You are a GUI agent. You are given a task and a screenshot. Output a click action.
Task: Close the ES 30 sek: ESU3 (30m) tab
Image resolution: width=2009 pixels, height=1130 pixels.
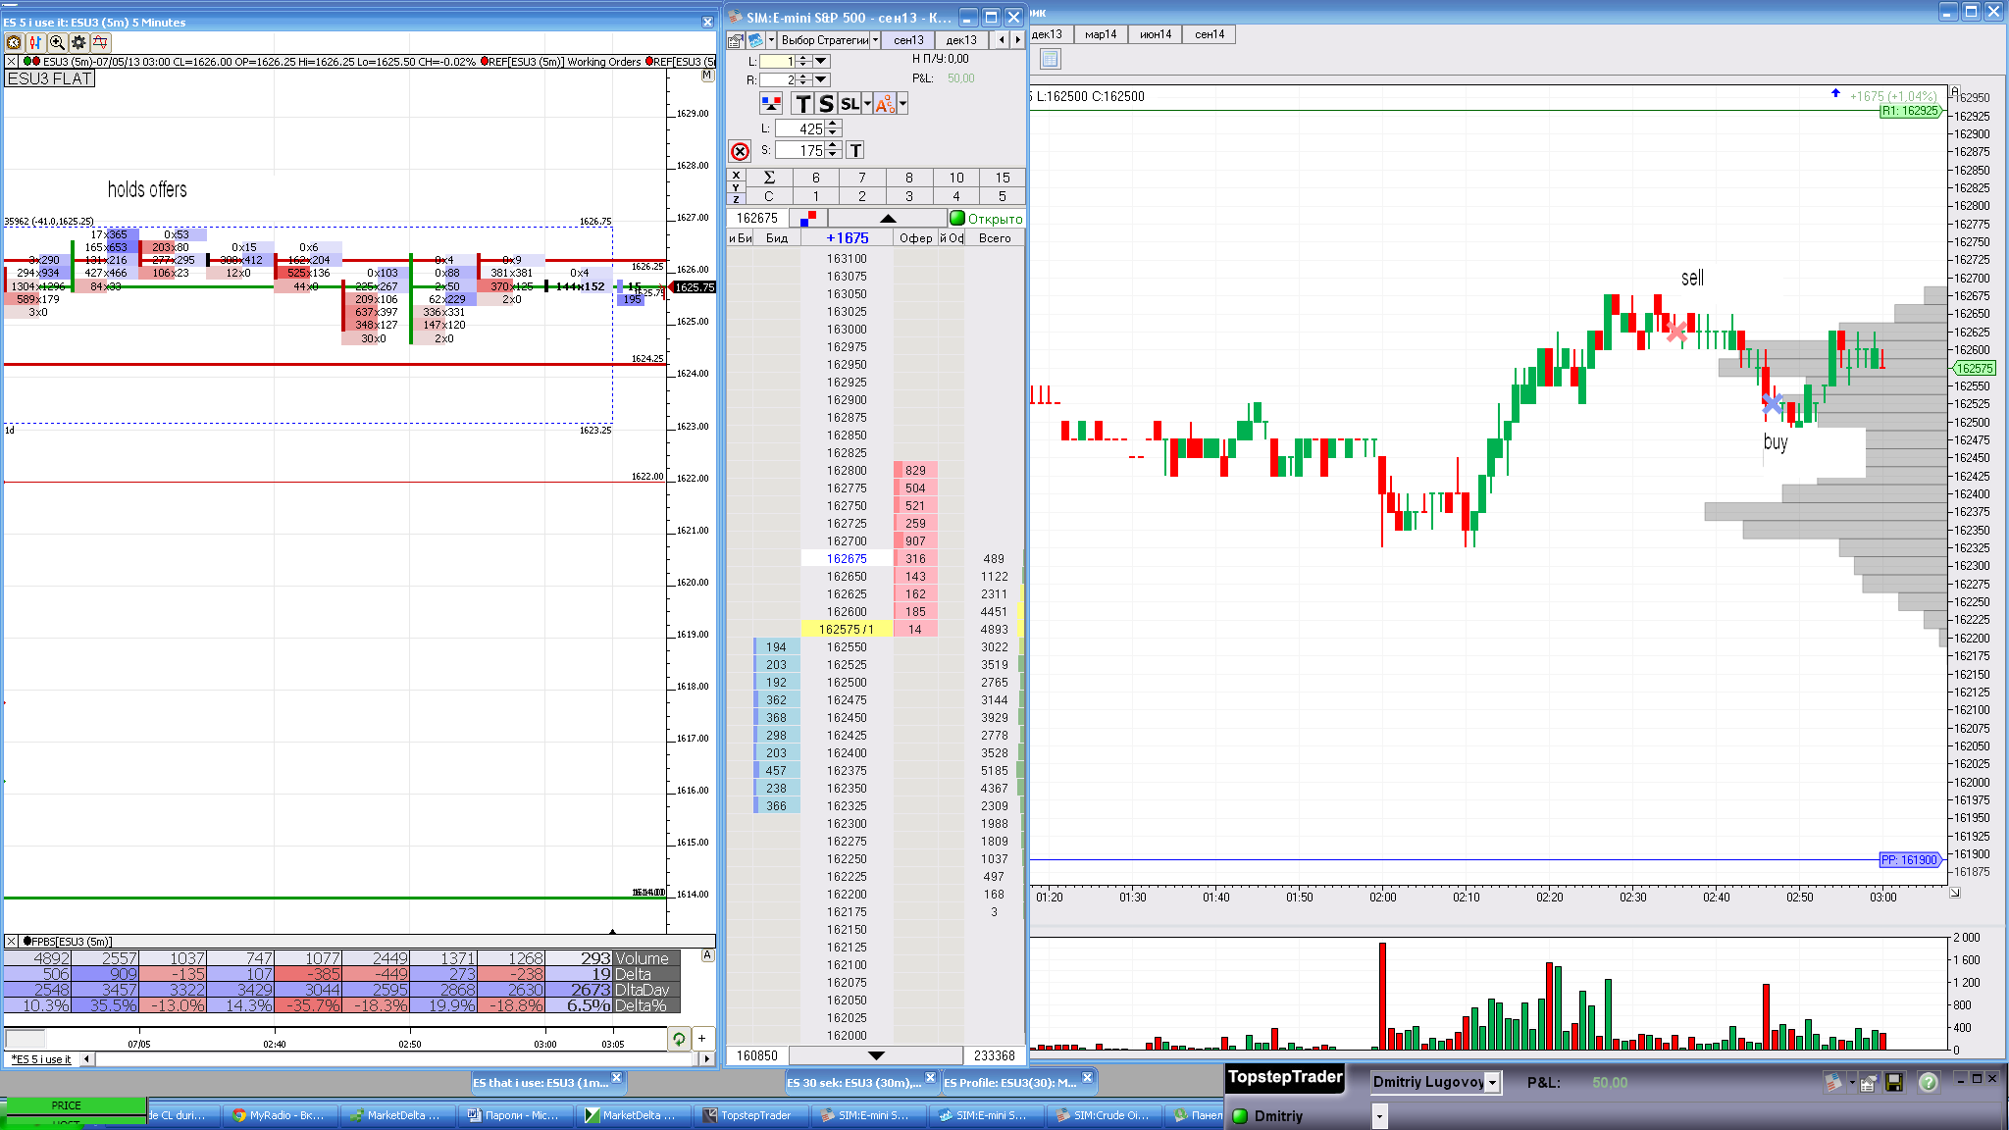[x=930, y=1078]
